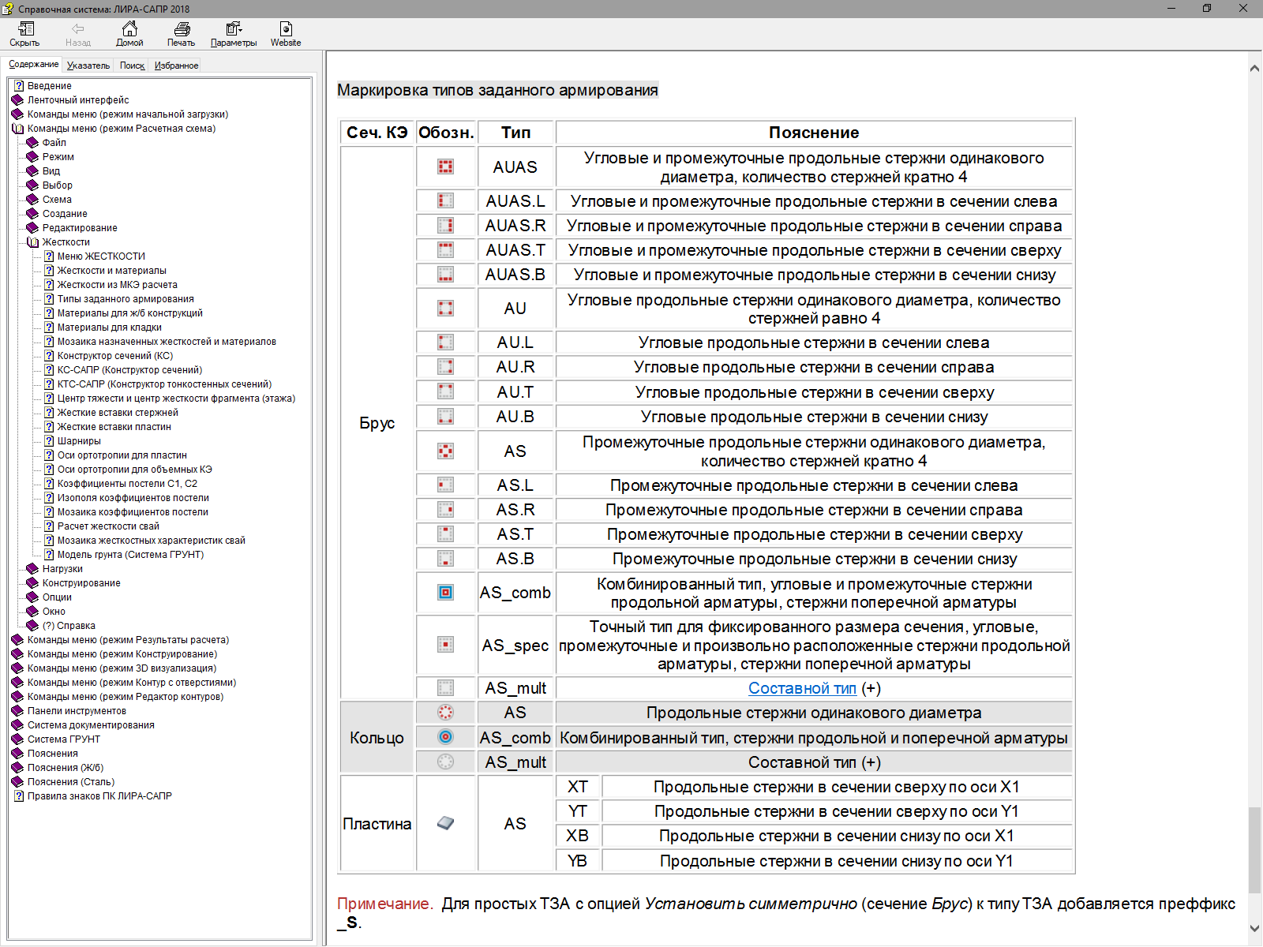
Task: Click the AS_comb ring section icon
Action: (x=446, y=737)
